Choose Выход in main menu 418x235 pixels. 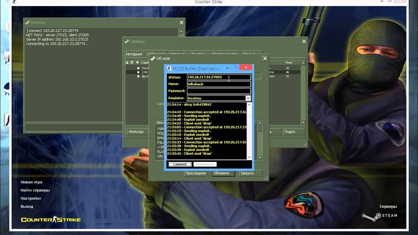point(27,206)
